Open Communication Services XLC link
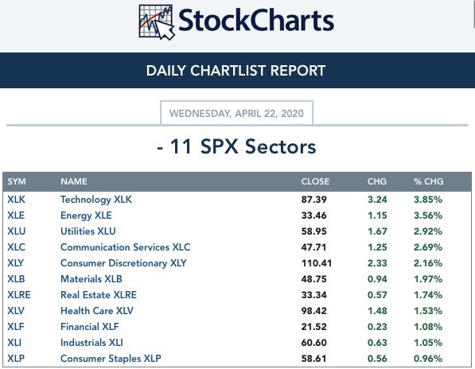The height and width of the screenshot is (369, 475). [126, 247]
